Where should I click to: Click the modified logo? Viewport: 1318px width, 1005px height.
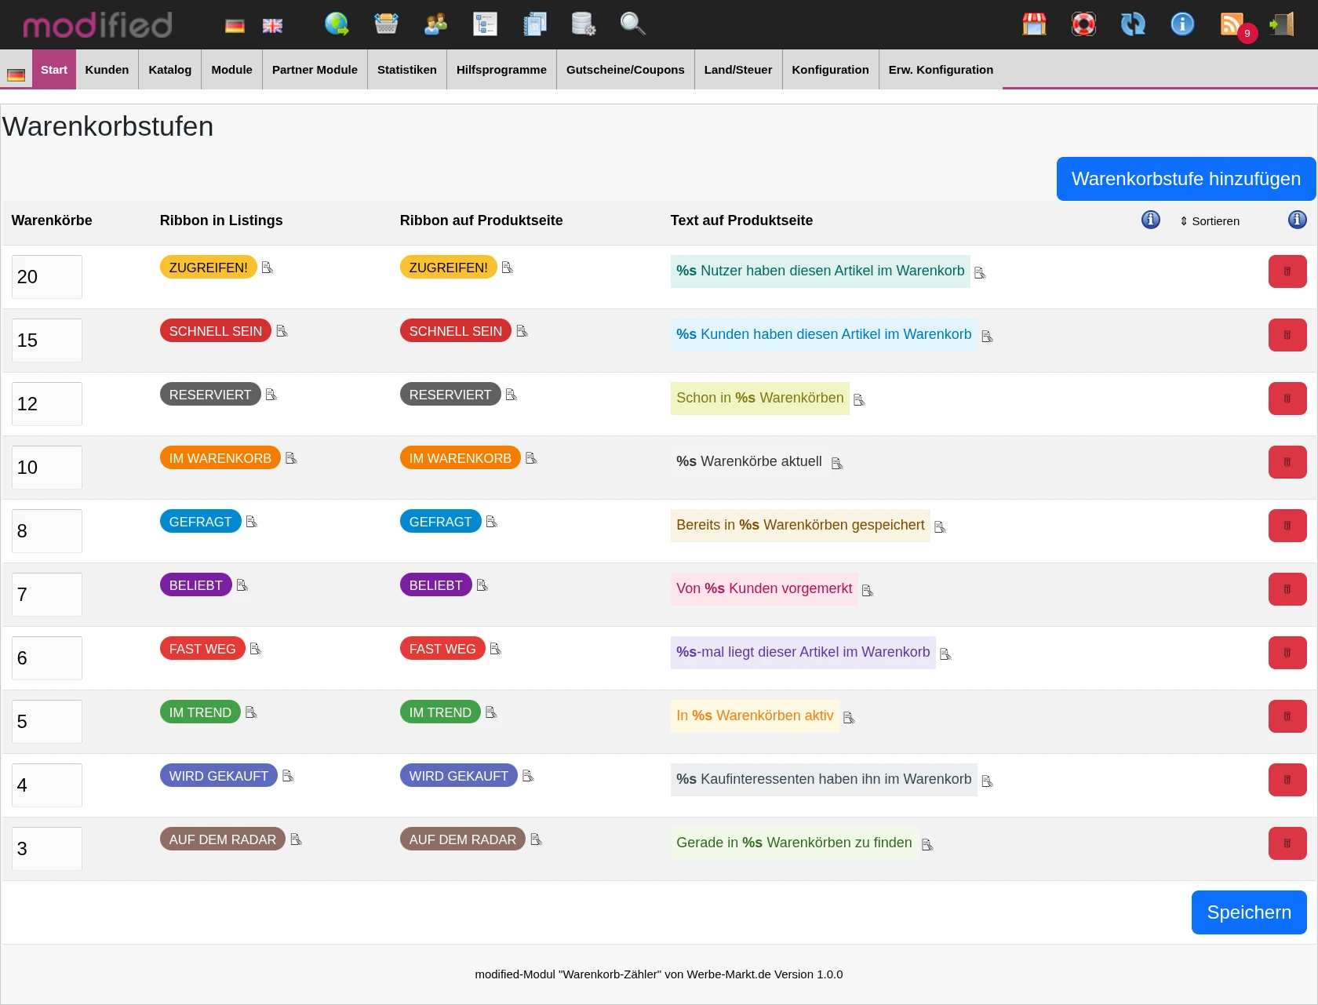pos(98,25)
